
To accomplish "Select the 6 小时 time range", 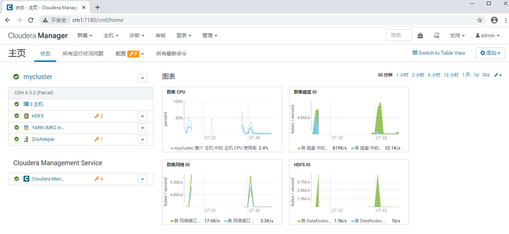I will click(434, 75).
